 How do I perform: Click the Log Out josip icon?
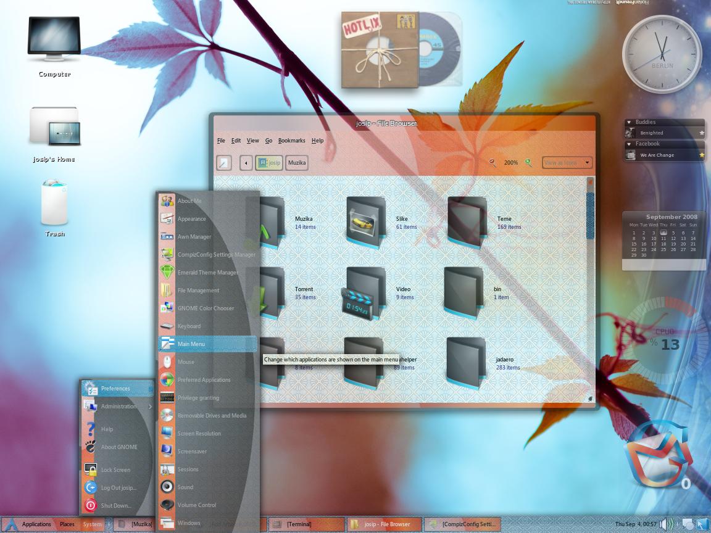click(91, 488)
